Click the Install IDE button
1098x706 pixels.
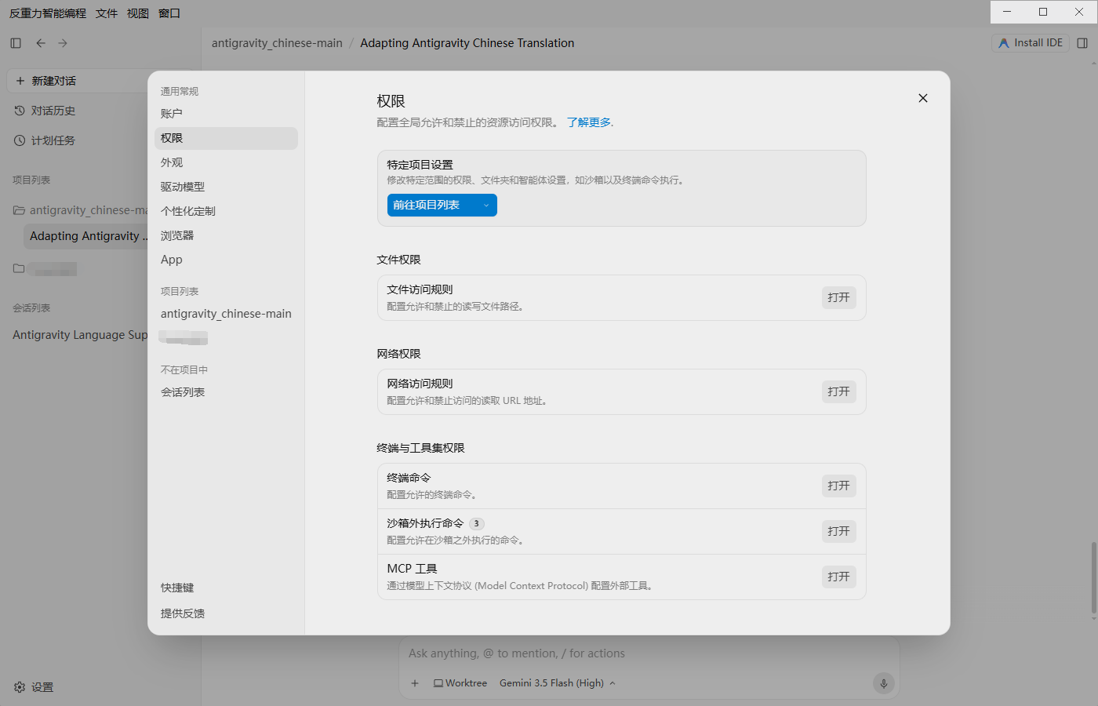(x=1031, y=43)
